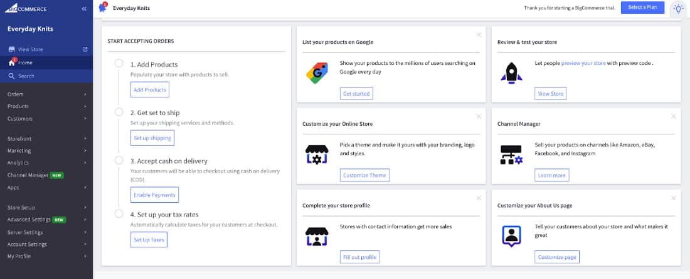
Task: Click the Enable Payments button
Action: 154,195
